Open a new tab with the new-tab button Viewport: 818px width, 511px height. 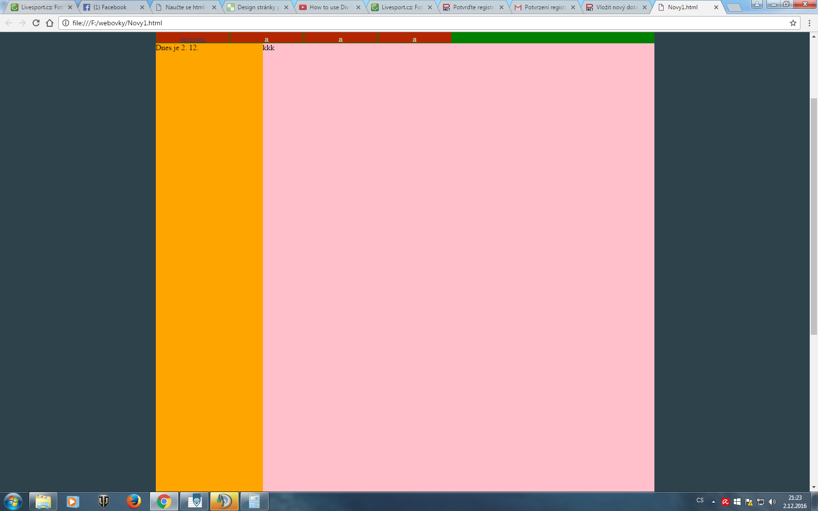[x=734, y=7]
